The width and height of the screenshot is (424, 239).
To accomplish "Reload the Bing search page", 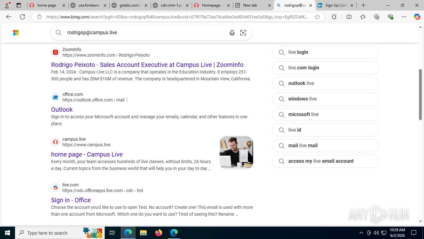I will pyautogui.click(x=22, y=17).
